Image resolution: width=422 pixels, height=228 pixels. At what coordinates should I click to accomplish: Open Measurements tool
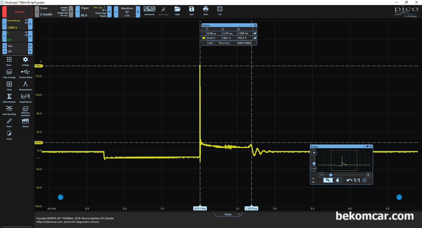click(25, 86)
